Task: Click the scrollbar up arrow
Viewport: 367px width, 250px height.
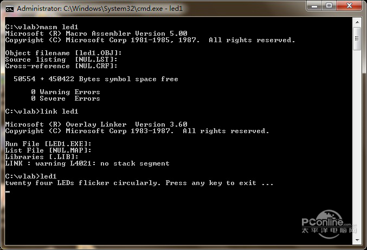Action: click(357, 22)
